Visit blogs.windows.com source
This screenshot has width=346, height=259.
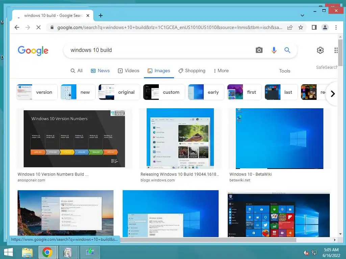[x=157, y=180]
